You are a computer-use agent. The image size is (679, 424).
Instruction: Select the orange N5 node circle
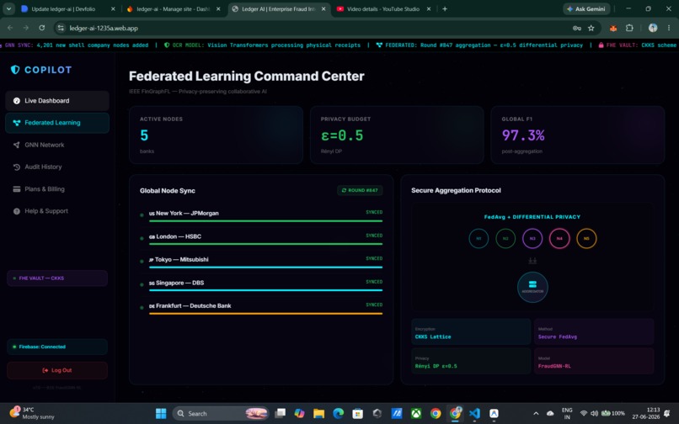coord(586,238)
